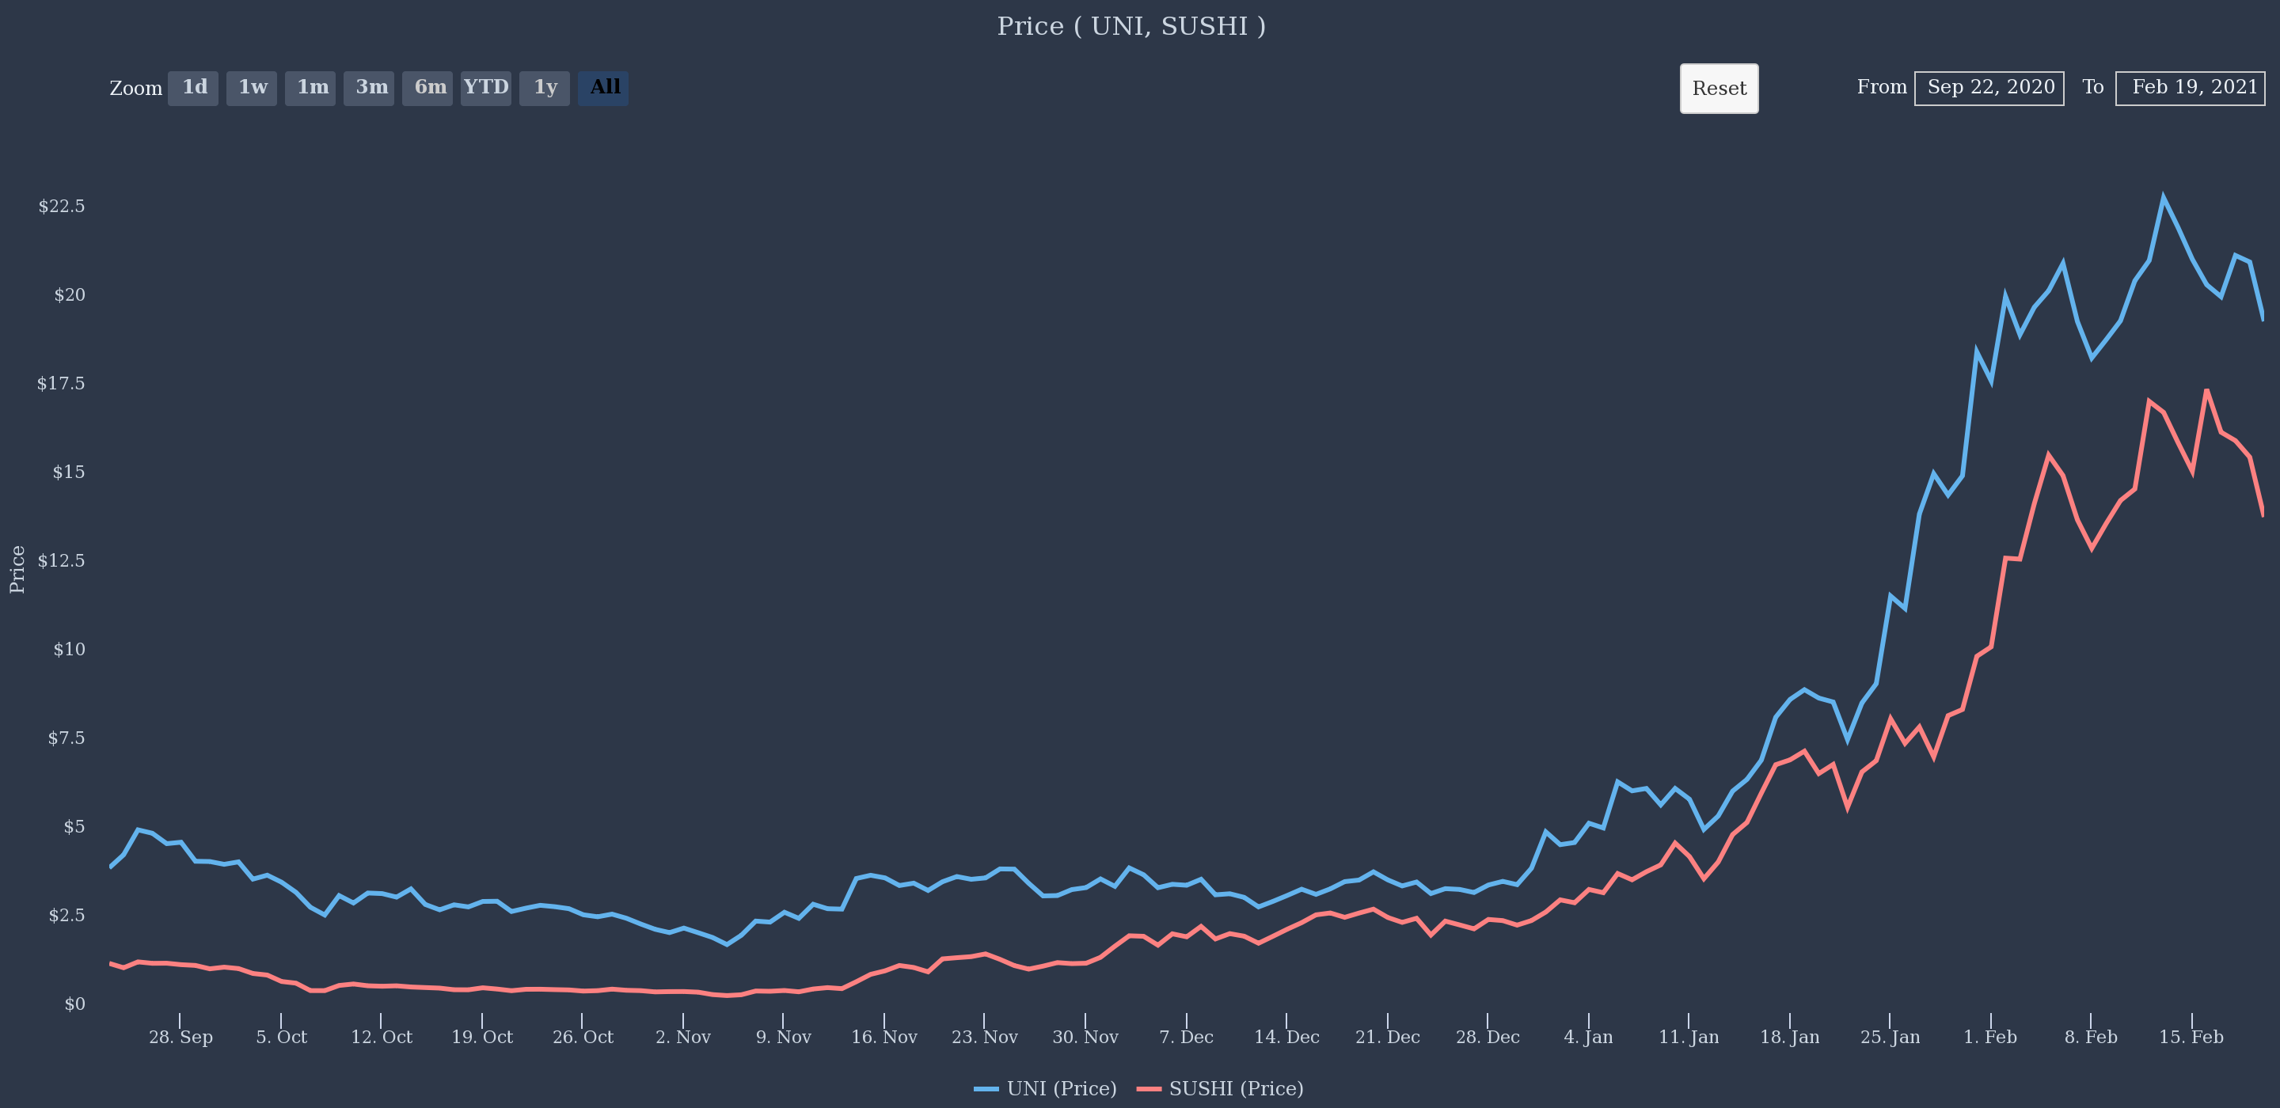Click the 16. Nov x-axis label
Image resolution: width=2280 pixels, height=1108 pixels.
coord(883,1038)
